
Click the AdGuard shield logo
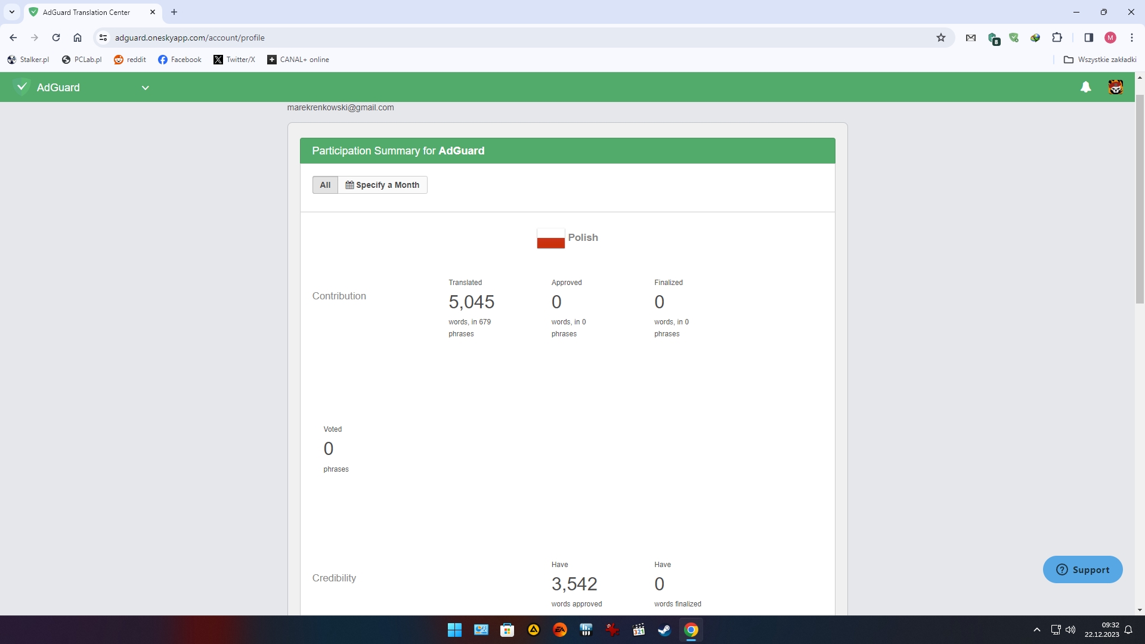pyautogui.click(x=22, y=88)
